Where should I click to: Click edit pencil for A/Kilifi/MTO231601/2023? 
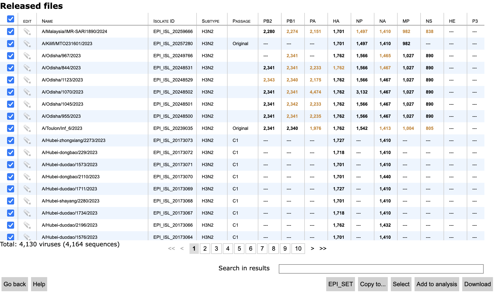click(x=27, y=44)
